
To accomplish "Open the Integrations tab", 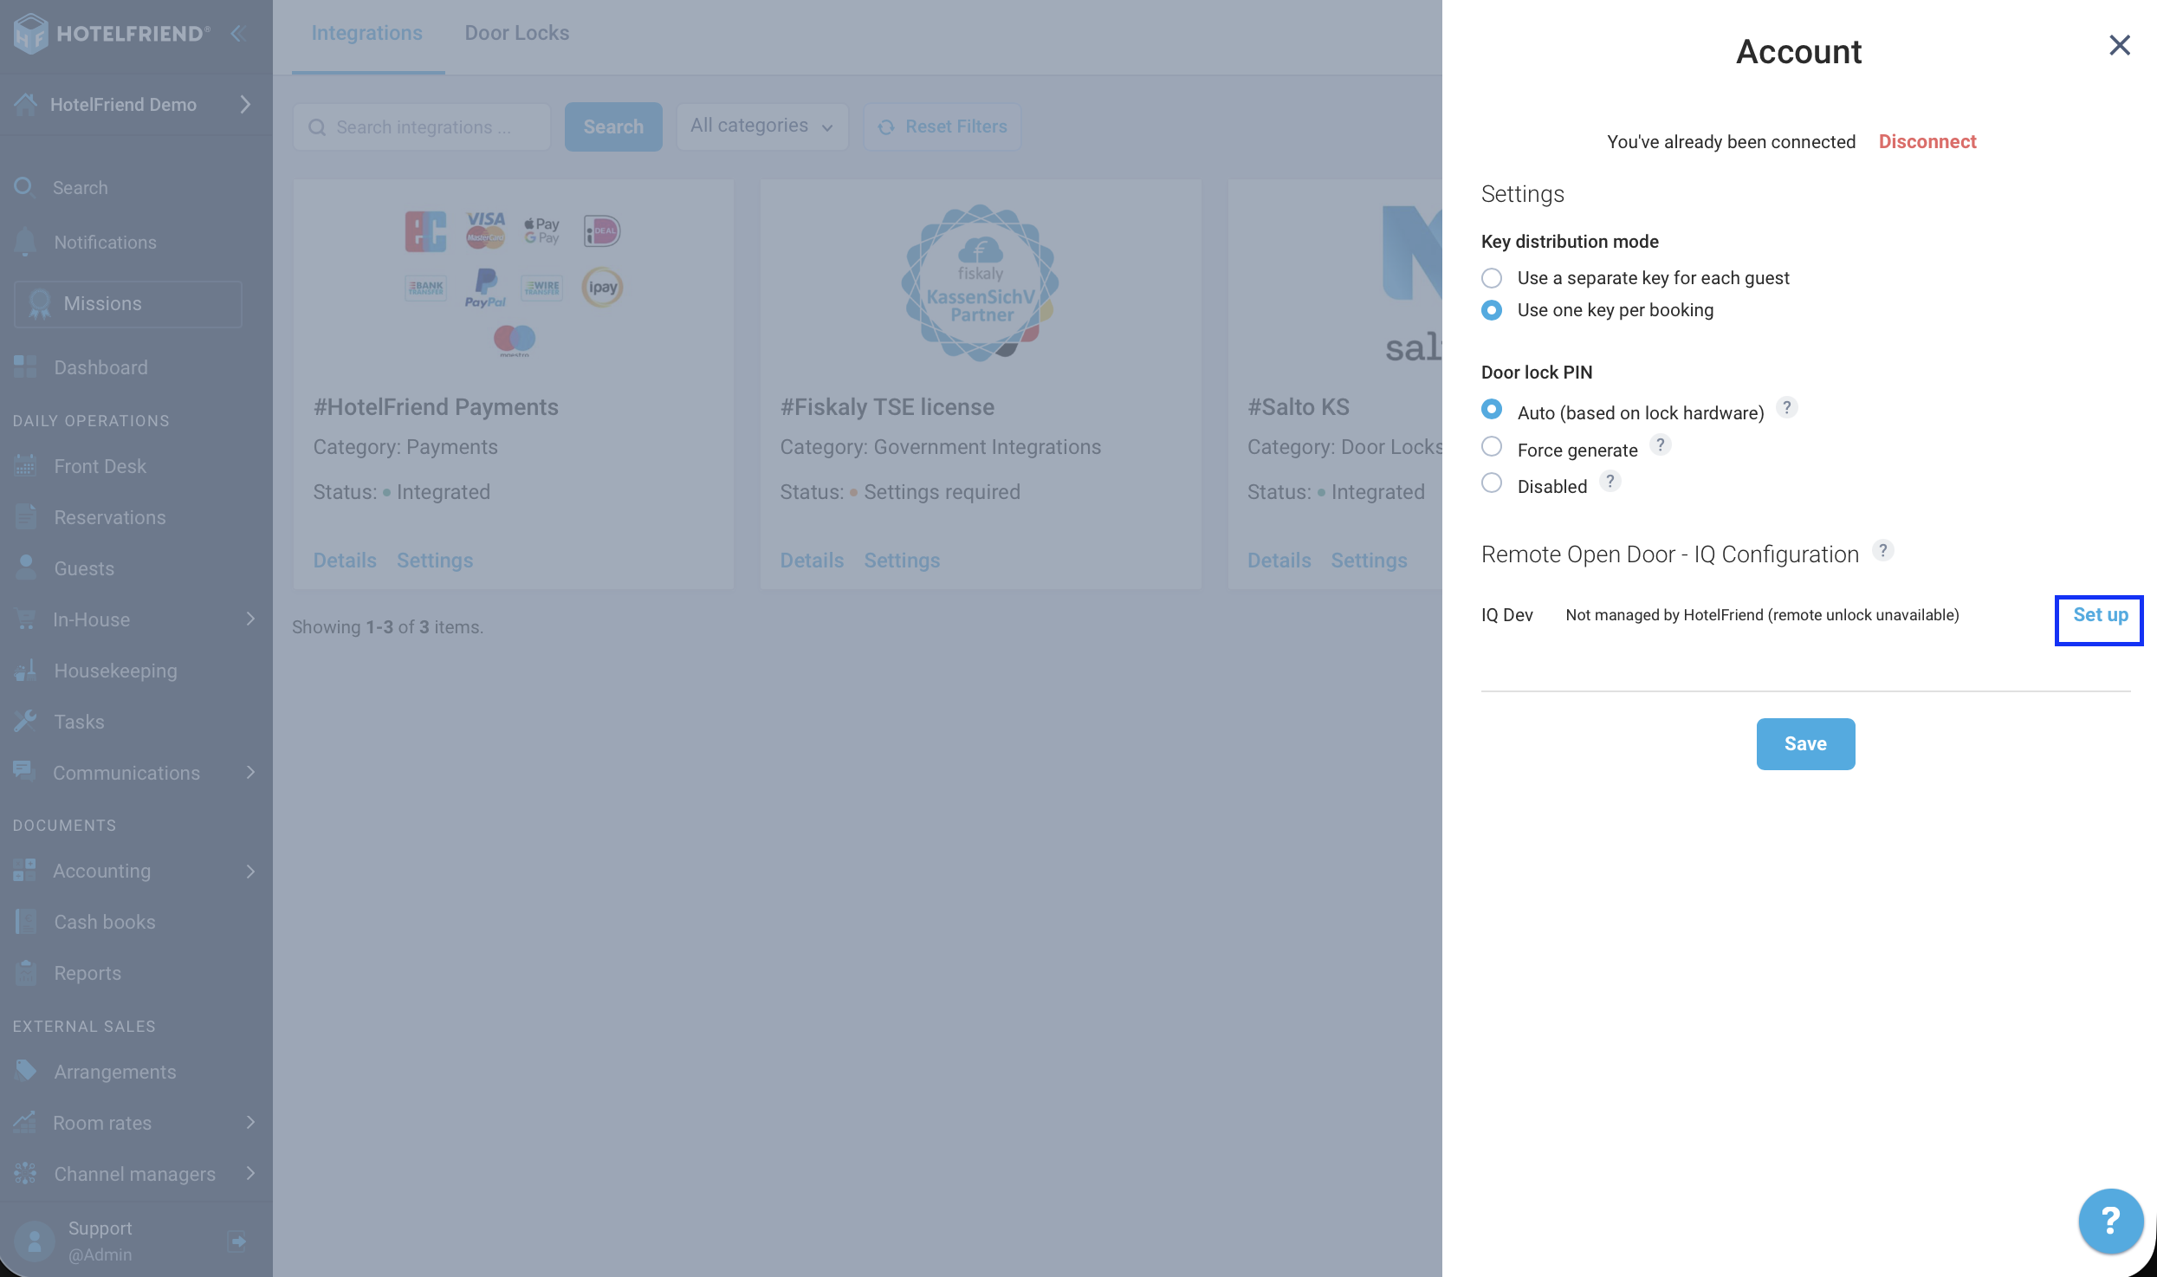I will [367, 33].
